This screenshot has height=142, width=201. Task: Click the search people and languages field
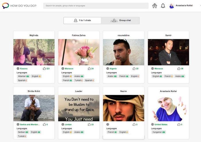point(96,6)
